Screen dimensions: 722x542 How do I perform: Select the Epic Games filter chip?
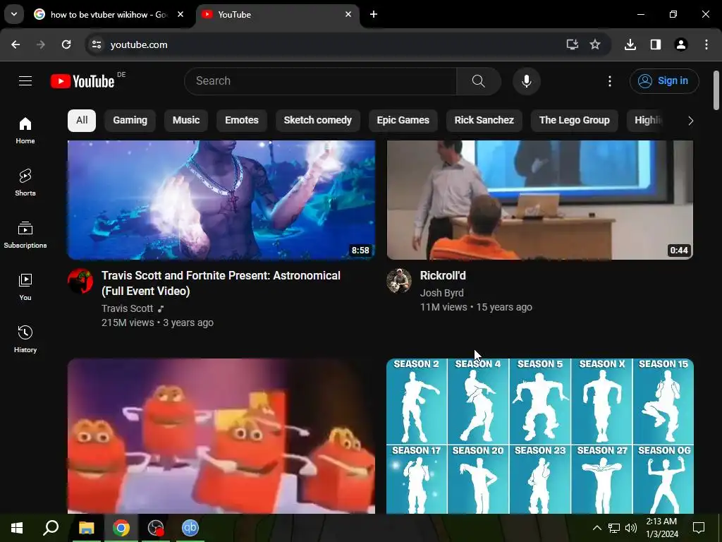tap(403, 120)
